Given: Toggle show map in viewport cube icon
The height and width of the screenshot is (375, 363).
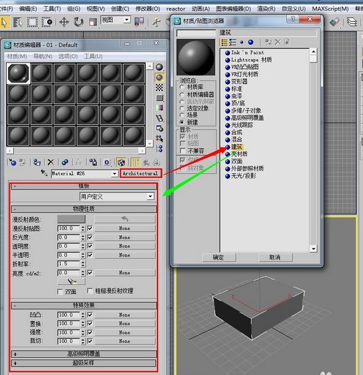Looking at the screenshot, I should 121,163.
